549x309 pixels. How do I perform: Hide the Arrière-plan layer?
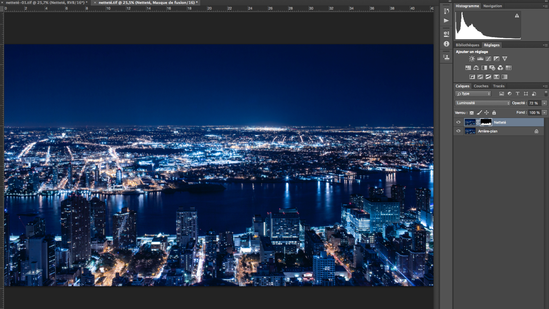[458, 131]
